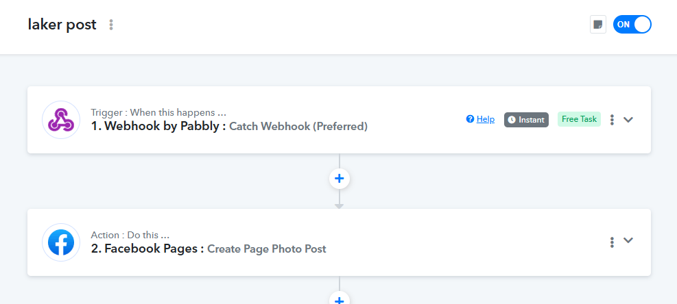Expand the Facebook Pages step
677x304 pixels.
coord(628,241)
